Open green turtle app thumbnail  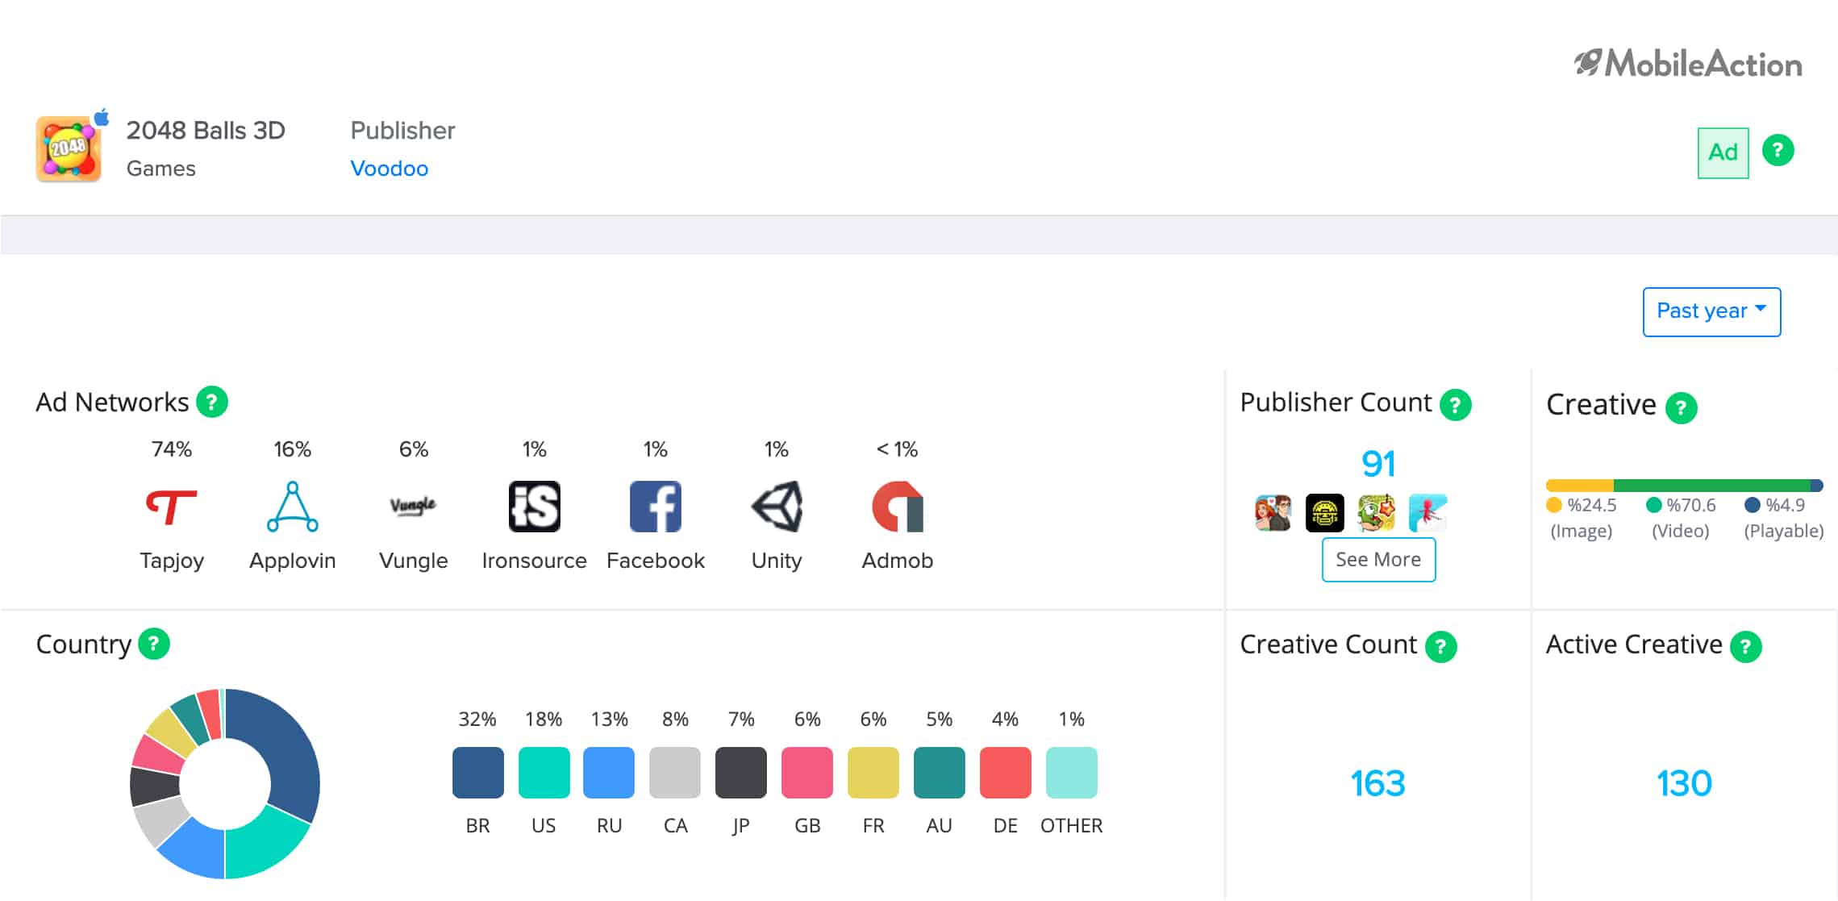[1376, 513]
